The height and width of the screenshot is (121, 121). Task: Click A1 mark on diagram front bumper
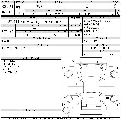74,62
